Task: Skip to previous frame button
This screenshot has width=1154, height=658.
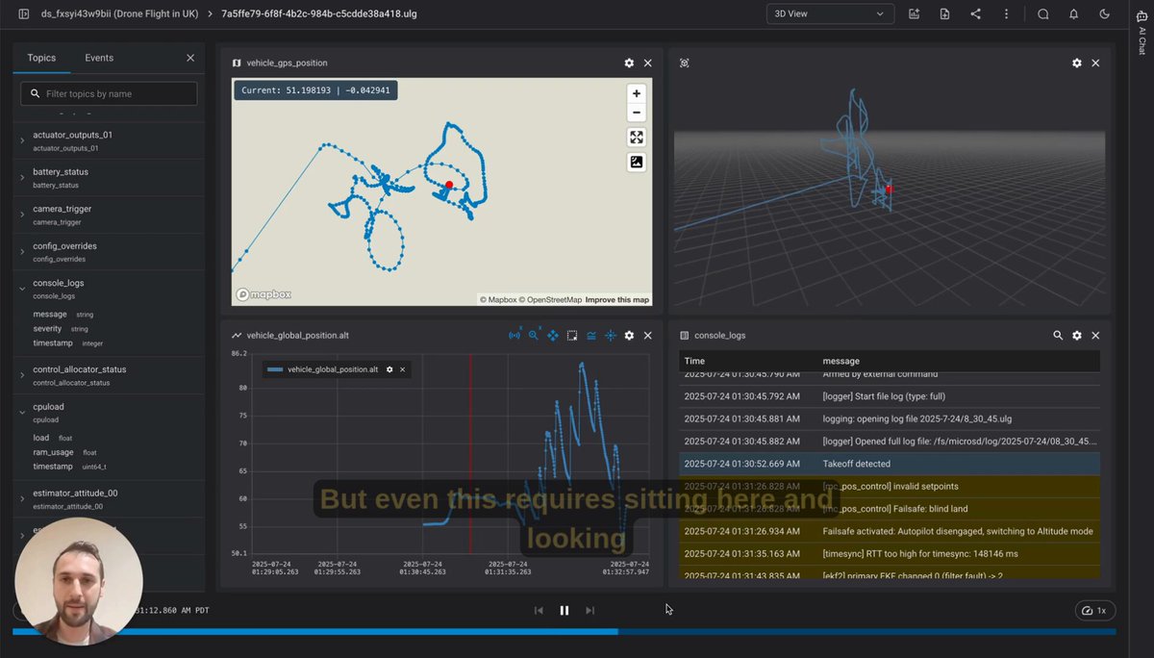Action: point(539,610)
